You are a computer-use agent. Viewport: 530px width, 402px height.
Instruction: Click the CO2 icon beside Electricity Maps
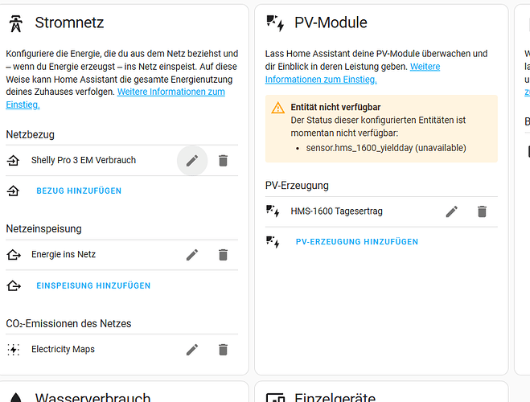point(14,350)
